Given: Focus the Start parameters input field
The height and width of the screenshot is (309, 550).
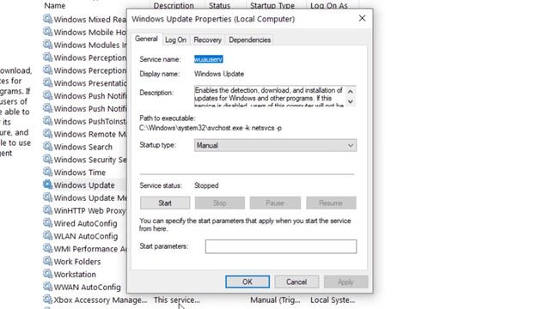Looking at the screenshot, I should click(281, 246).
